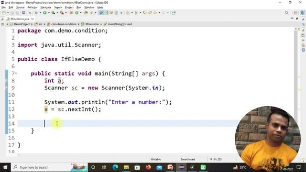Click the Writable status entry
This screenshot has height=172, width=306.
pyautogui.click(x=155, y=159)
